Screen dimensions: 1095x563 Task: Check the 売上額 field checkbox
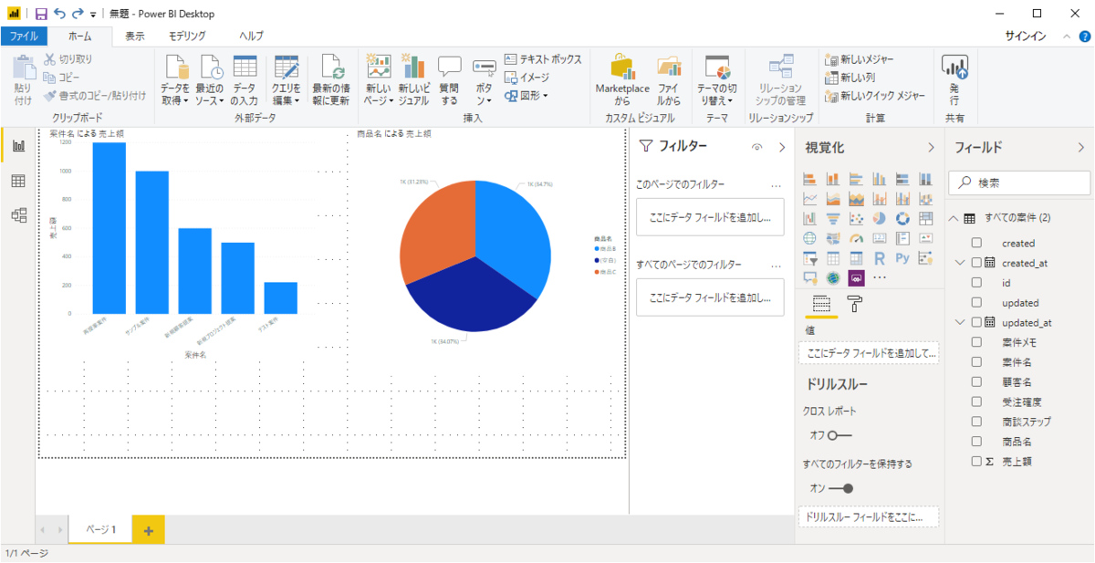(976, 462)
